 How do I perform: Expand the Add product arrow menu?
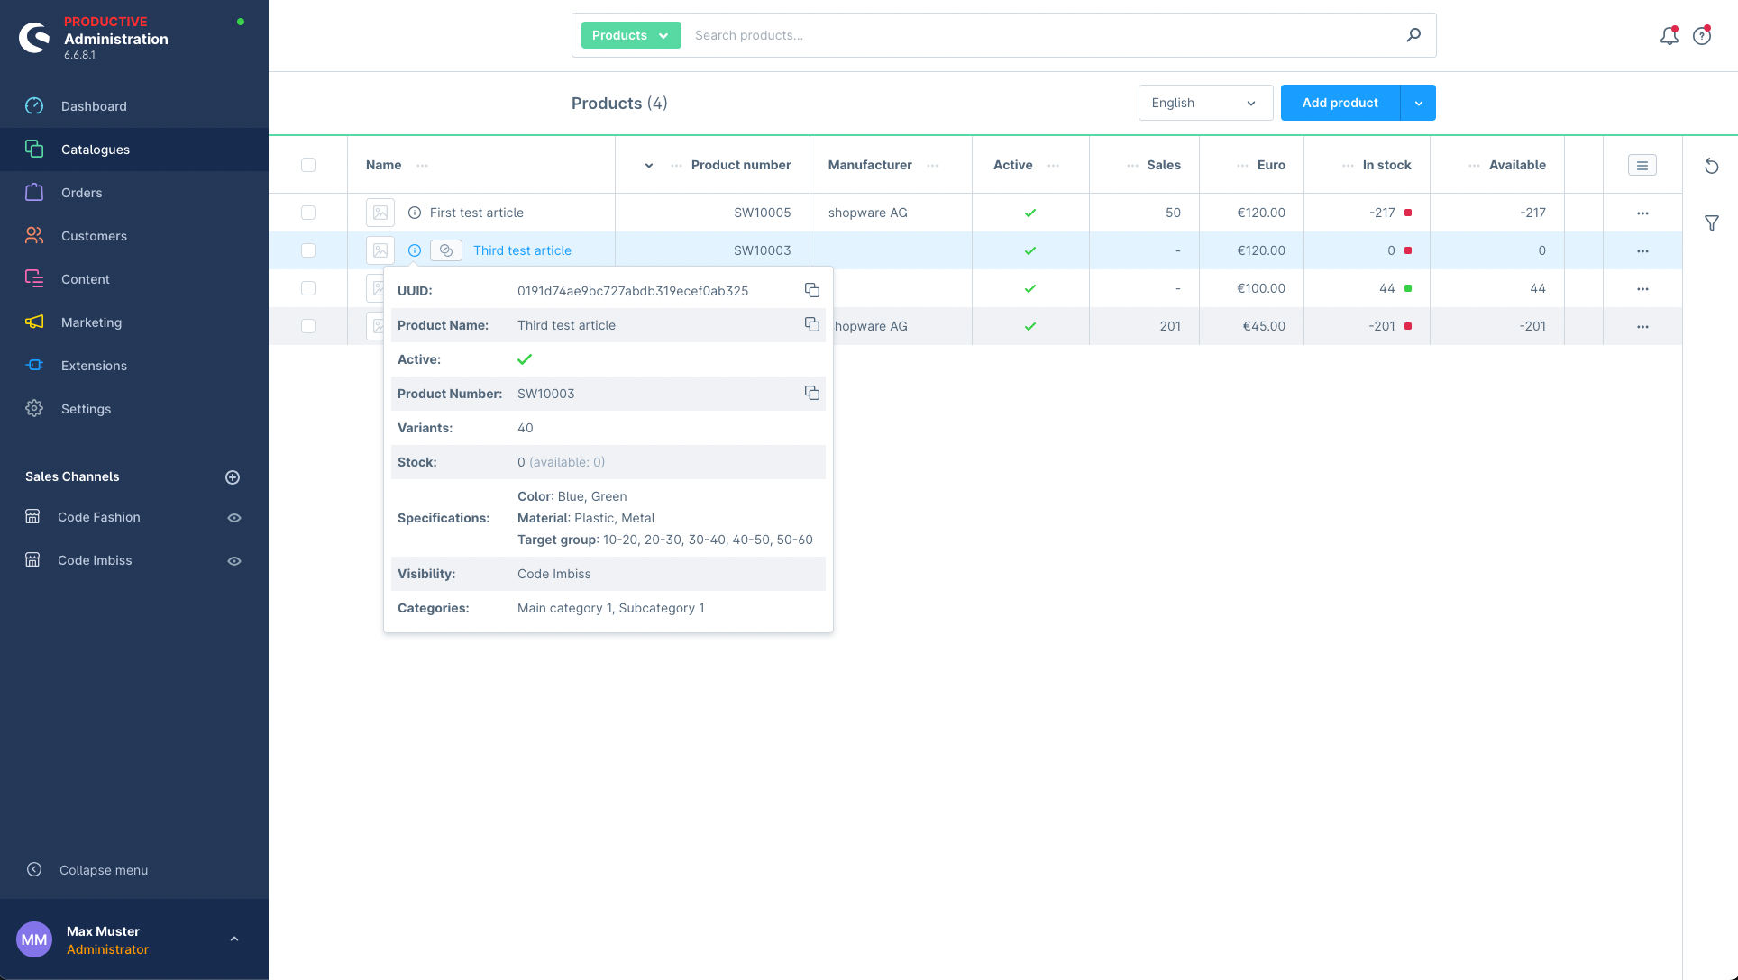click(1418, 103)
